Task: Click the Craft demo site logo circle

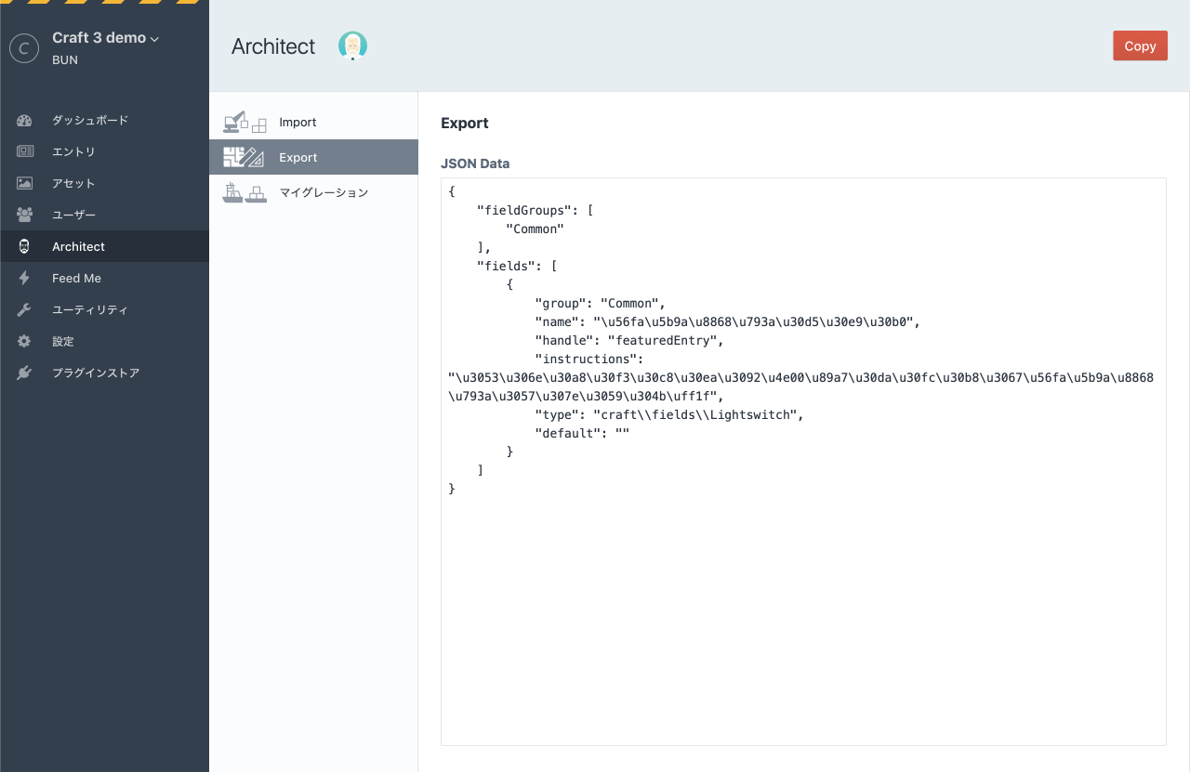Action: [24, 47]
